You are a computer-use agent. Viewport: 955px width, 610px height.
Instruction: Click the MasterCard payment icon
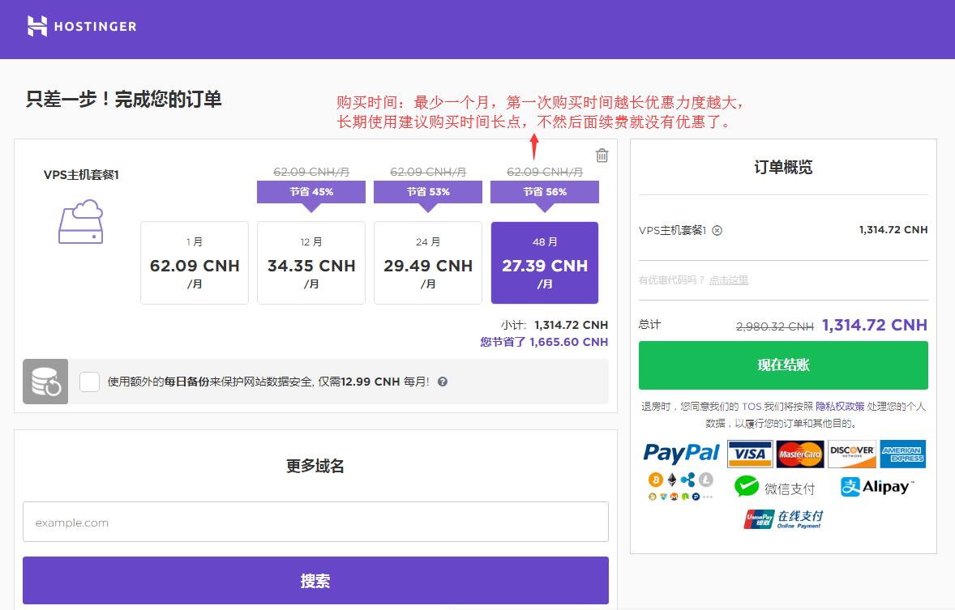click(801, 454)
